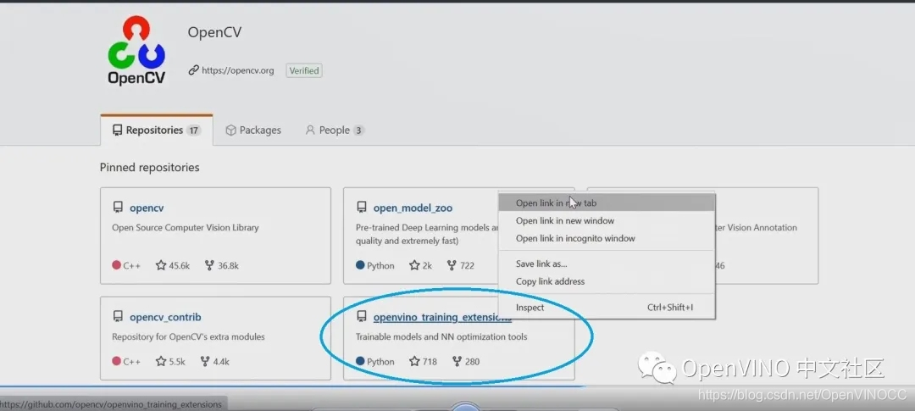The width and height of the screenshot is (915, 411).
Task: Click the star icon showing 5.5k
Action: (161, 361)
